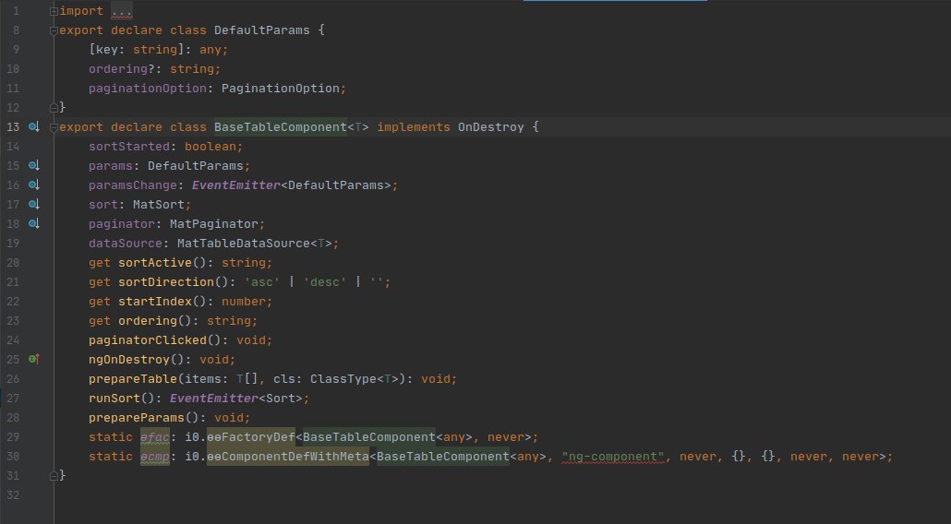The width and height of the screenshot is (951, 524).
Task: Click the ngOnDestroy method name
Action: (x=129, y=360)
